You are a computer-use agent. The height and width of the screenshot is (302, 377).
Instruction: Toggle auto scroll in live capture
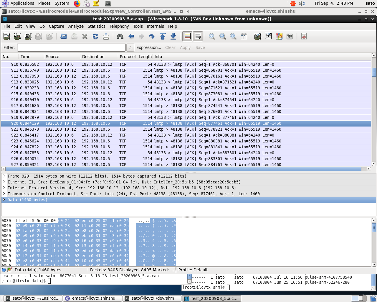[198, 36]
